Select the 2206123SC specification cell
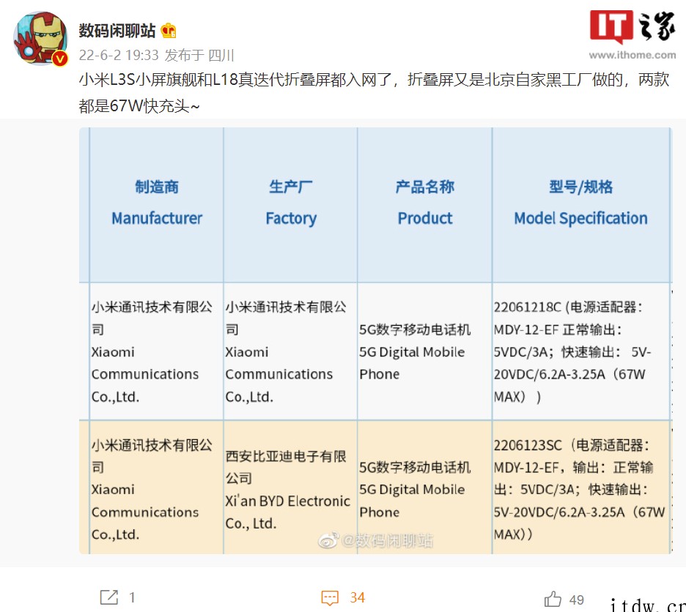 coord(581,488)
